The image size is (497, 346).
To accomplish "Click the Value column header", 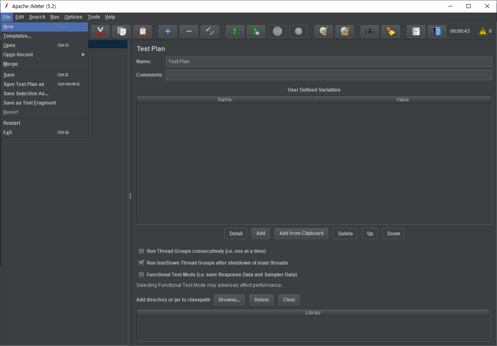I will tap(402, 100).
